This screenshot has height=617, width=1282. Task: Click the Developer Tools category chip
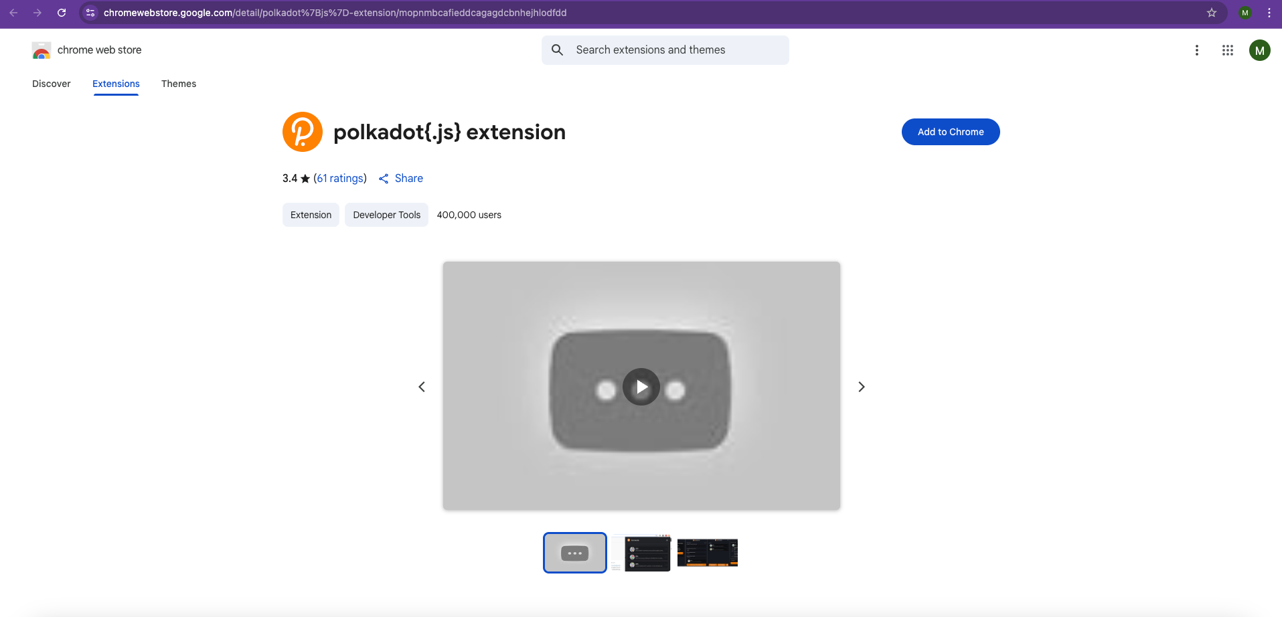coord(387,215)
